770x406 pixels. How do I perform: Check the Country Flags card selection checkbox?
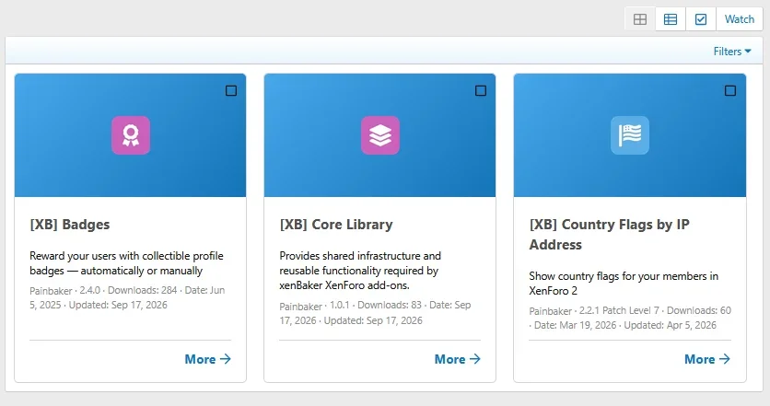[730, 91]
